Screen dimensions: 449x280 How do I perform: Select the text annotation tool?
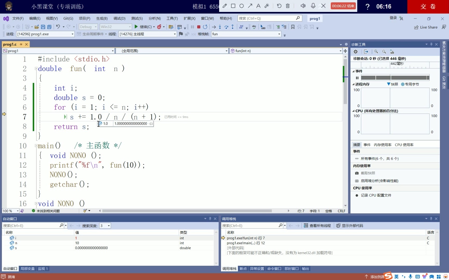coord(258,6)
